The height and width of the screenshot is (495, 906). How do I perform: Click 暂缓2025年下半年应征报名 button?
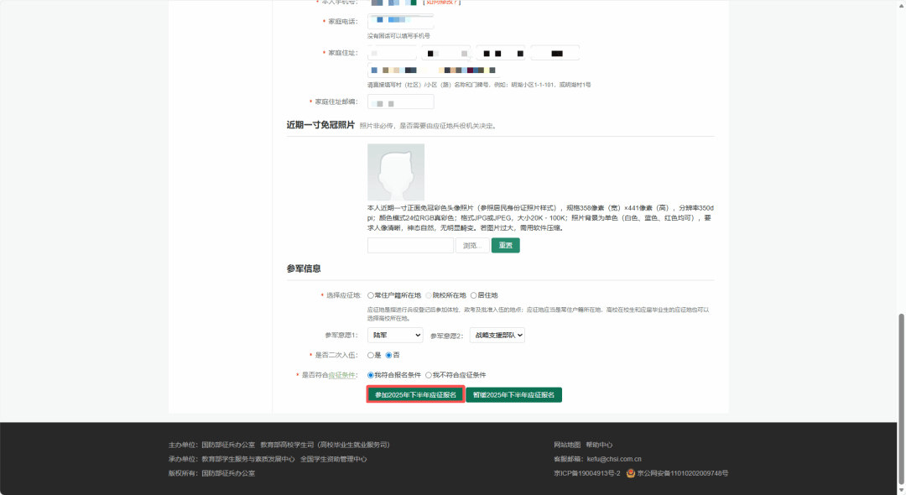click(x=513, y=394)
